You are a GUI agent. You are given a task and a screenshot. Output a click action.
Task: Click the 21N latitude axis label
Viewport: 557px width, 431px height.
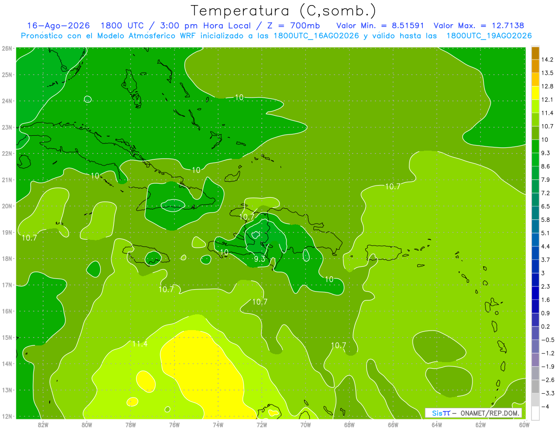tap(7, 180)
